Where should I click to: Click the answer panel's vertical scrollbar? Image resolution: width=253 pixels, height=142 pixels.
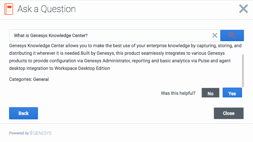(x=243, y=71)
